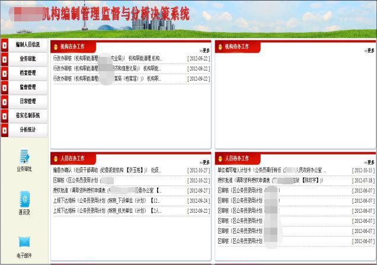Click 更多 in 机构在办工作 panel
The width and height of the screenshot is (377, 265).
click(x=205, y=50)
